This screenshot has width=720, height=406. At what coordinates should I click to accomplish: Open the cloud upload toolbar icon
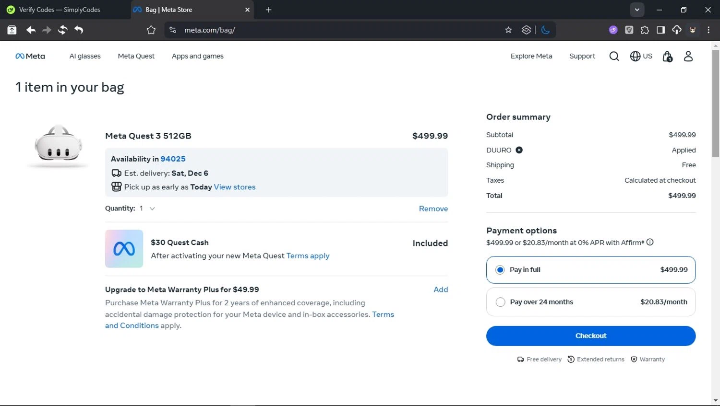coord(676,30)
